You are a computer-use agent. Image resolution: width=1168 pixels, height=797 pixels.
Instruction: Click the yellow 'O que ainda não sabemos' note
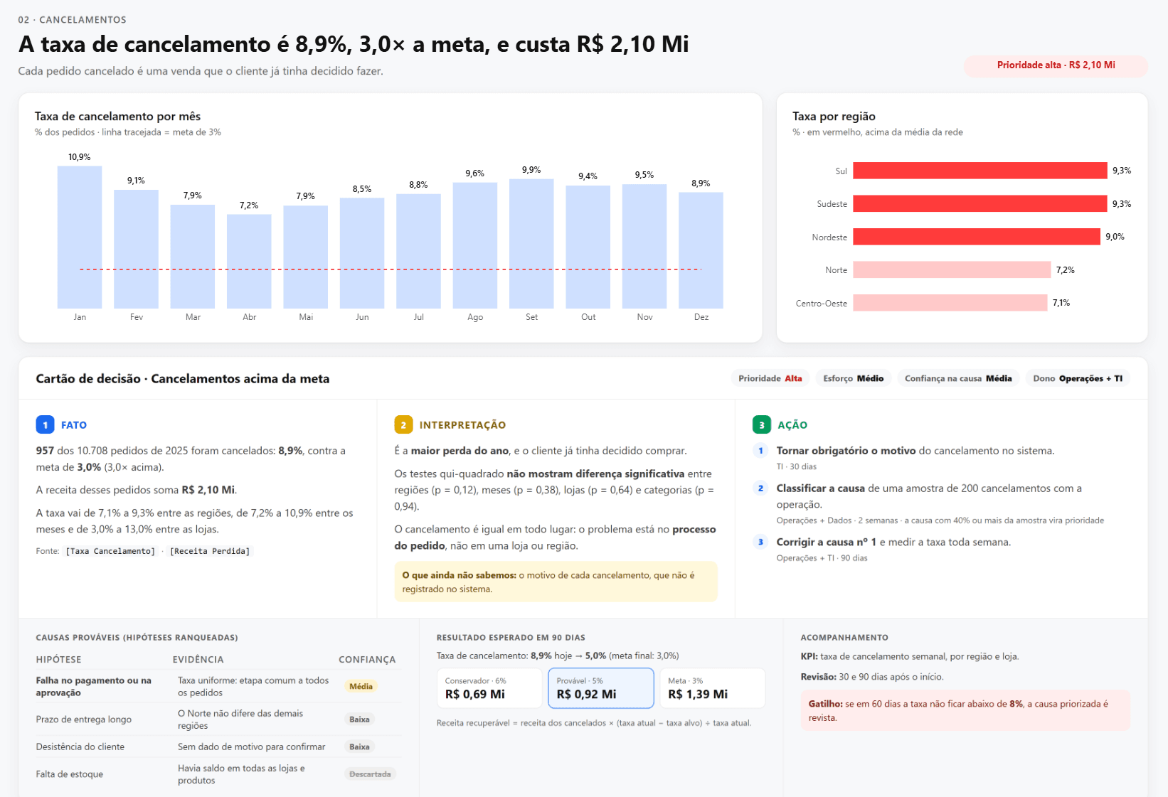(x=556, y=582)
